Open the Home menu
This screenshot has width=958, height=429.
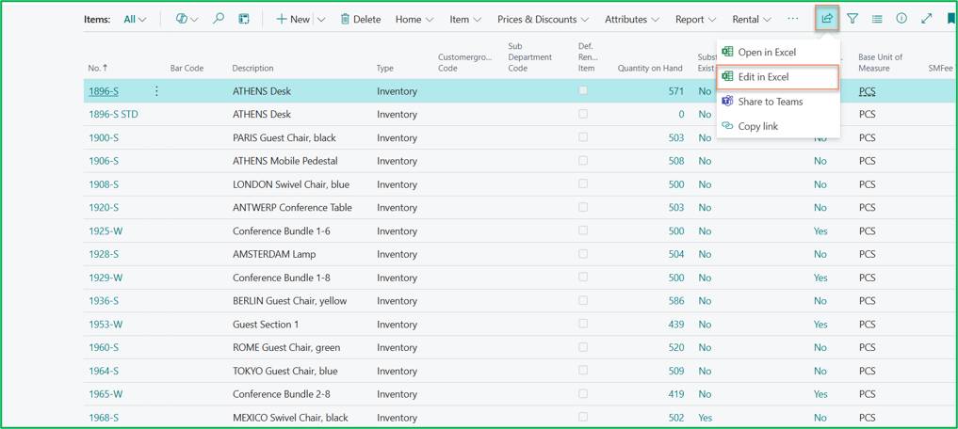coord(414,19)
